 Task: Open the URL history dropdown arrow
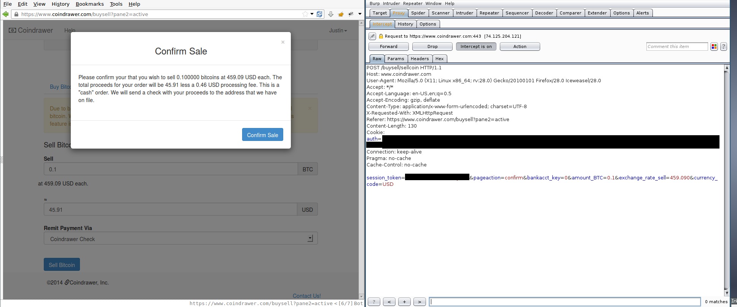tap(312, 14)
